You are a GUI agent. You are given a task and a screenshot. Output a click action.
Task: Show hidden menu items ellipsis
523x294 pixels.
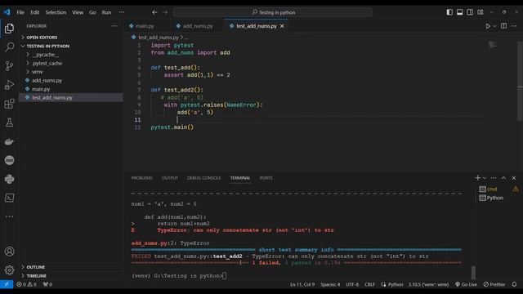[122, 12]
